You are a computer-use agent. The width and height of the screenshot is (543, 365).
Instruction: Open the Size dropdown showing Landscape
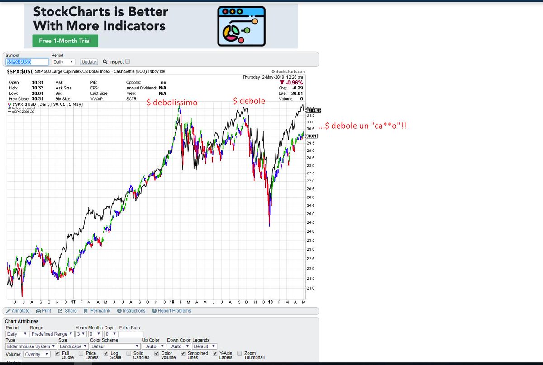(73, 346)
